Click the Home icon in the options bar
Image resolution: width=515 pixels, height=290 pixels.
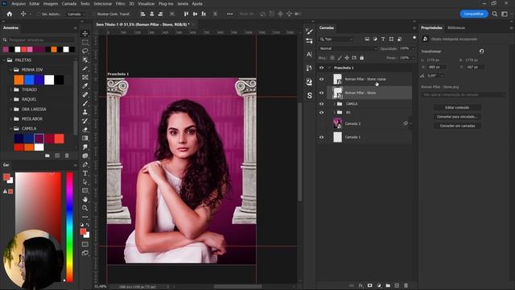point(10,14)
